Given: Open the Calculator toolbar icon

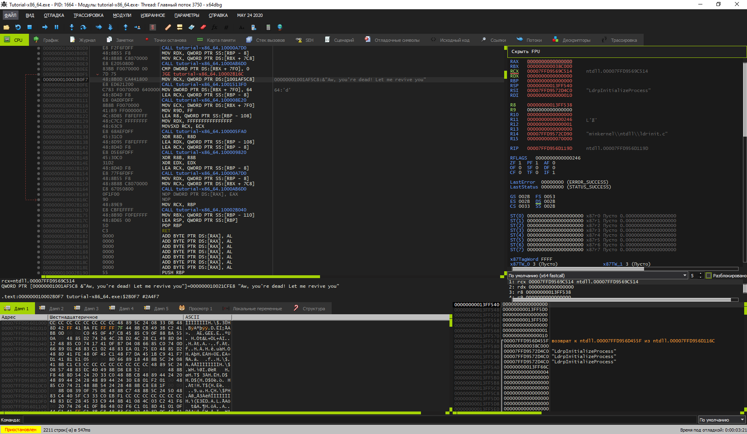Looking at the screenshot, I should point(268,27).
